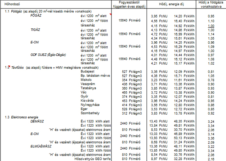Select the Hőhordozó header cell

(12, 4)
